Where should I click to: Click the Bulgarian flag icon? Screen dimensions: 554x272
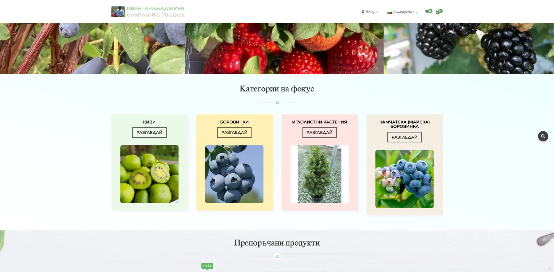pos(389,12)
